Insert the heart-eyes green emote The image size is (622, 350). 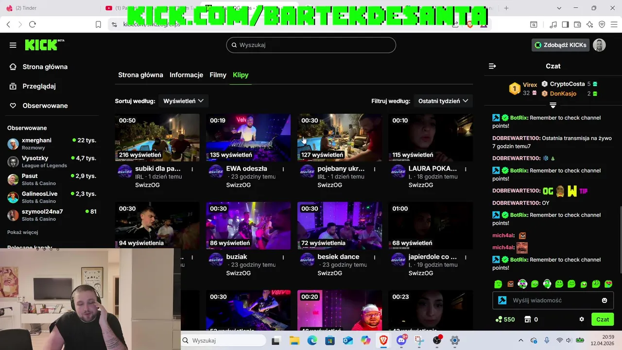(x=608, y=284)
